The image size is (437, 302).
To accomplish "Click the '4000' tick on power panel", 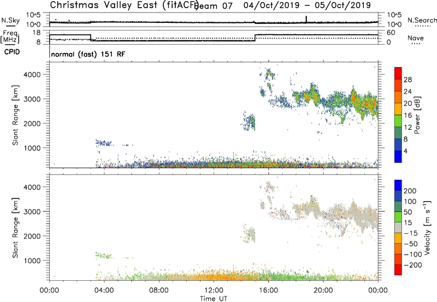I will pos(32,75).
